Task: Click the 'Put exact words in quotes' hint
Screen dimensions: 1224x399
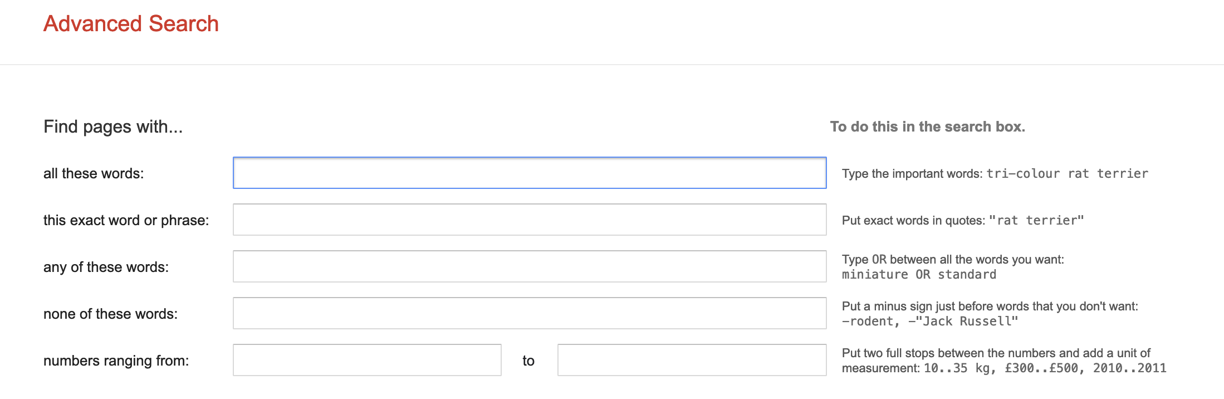Action: (x=913, y=220)
